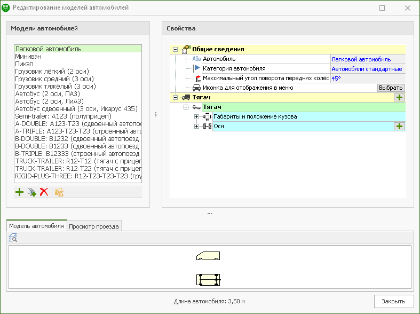Click the axles icon beside Оси
This screenshot has width=420, height=314.
(x=207, y=126)
